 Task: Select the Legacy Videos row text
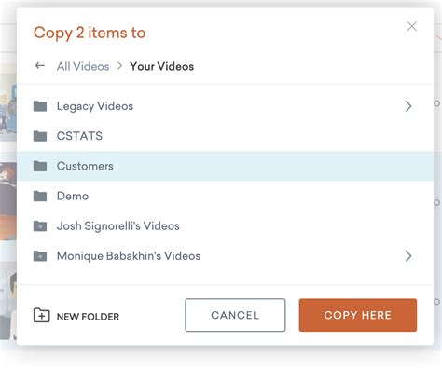[95, 106]
